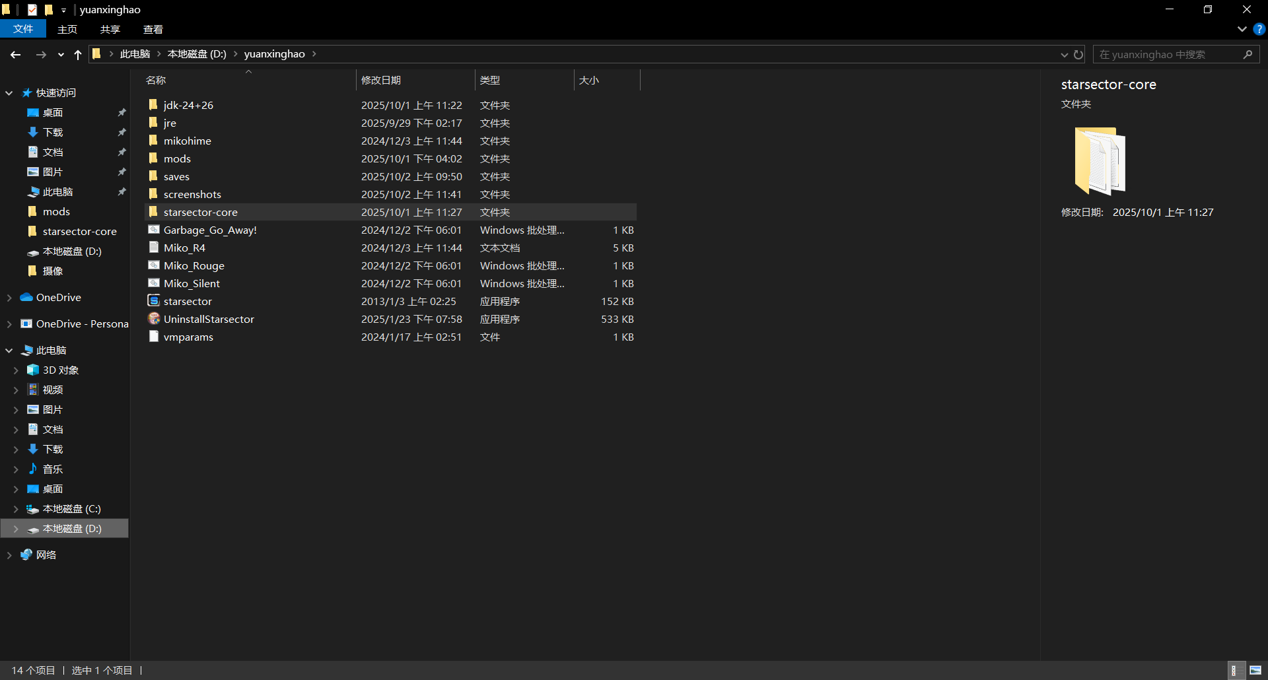Image resolution: width=1268 pixels, height=680 pixels.
Task: Open the 查看 ribbon tab
Action: point(153,29)
